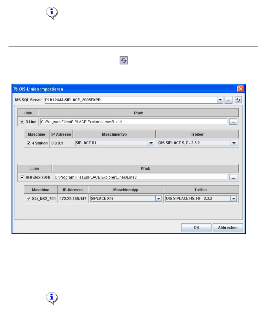Image resolution: width=258 pixels, height=323 pixels.
Task: Toggle the X4i_NS2_701 machine checkbox
Action: 29,199
